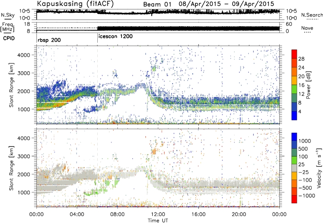Click the '16:00' time axis label

coord(198,215)
